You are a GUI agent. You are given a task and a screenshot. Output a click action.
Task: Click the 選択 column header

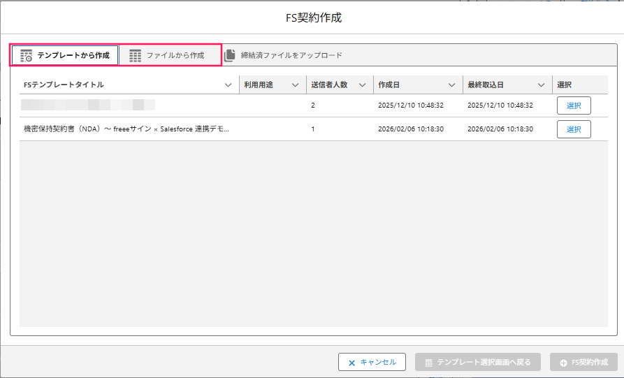point(565,85)
